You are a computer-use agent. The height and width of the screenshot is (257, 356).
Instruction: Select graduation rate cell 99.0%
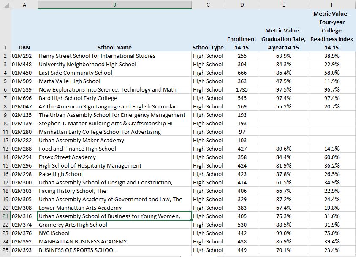tap(283, 233)
